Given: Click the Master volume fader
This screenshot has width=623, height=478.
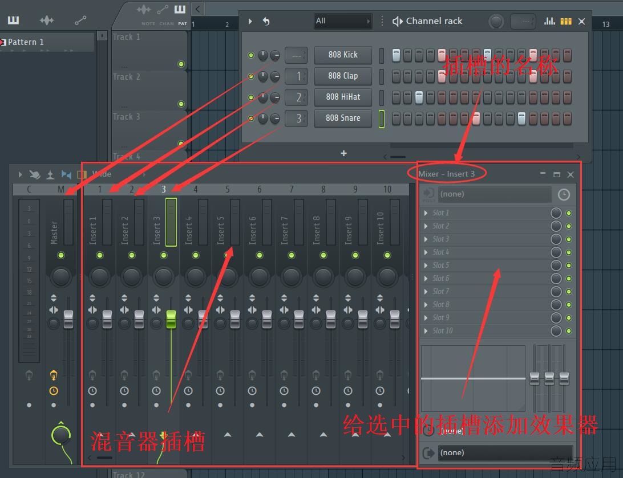Looking at the screenshot, I should tap(68, 319).
